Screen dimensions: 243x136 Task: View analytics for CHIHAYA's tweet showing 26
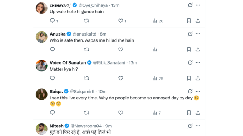tap(158, 21)
